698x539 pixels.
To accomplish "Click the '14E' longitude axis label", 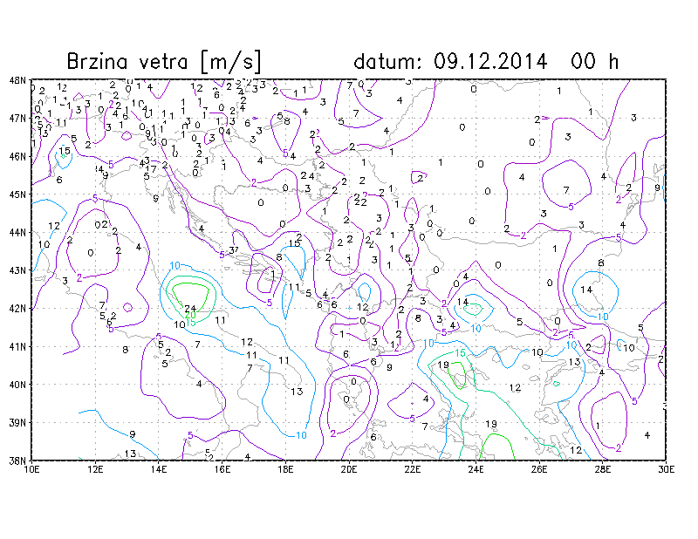I will (x=159, y=469).
